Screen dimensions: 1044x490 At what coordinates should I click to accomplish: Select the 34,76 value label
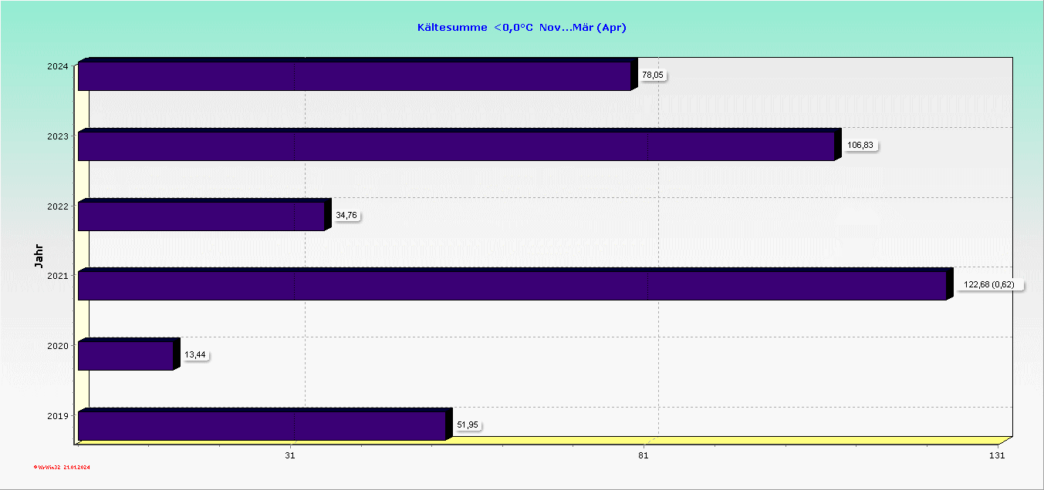coord(346,216)
